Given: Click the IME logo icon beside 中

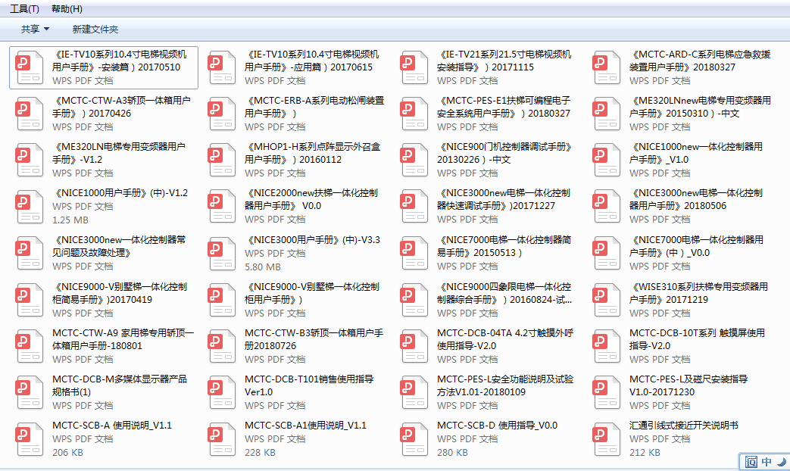Looking at the screenshot, I should click(x=751, y=461).
